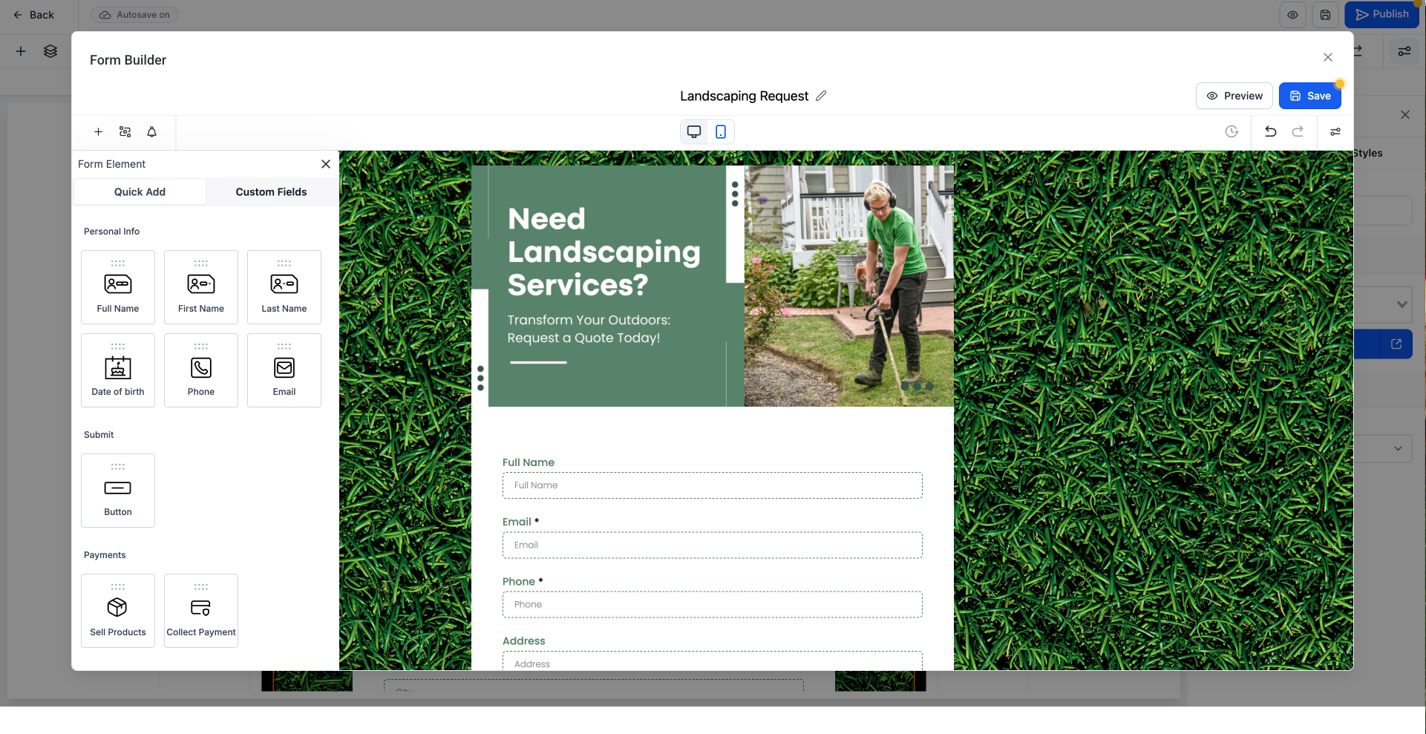Add the Sell Products element
Image resolution: width=1426 pixels, height=734 pixels.
click(118, 611)
